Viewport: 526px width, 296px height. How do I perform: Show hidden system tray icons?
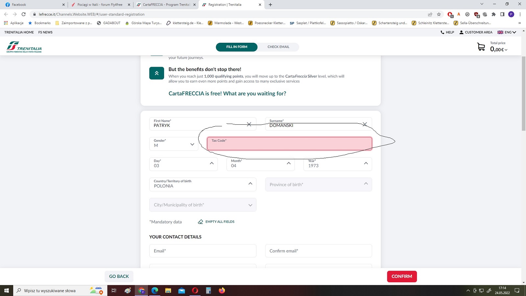click(x=468, y=290)
